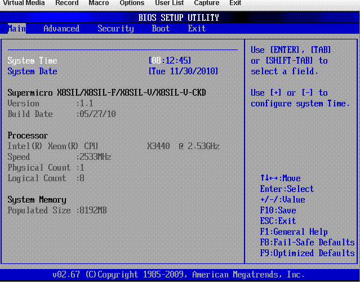Click the Version :1.1 line
This screenshot has height=282, width=360.
51,104
